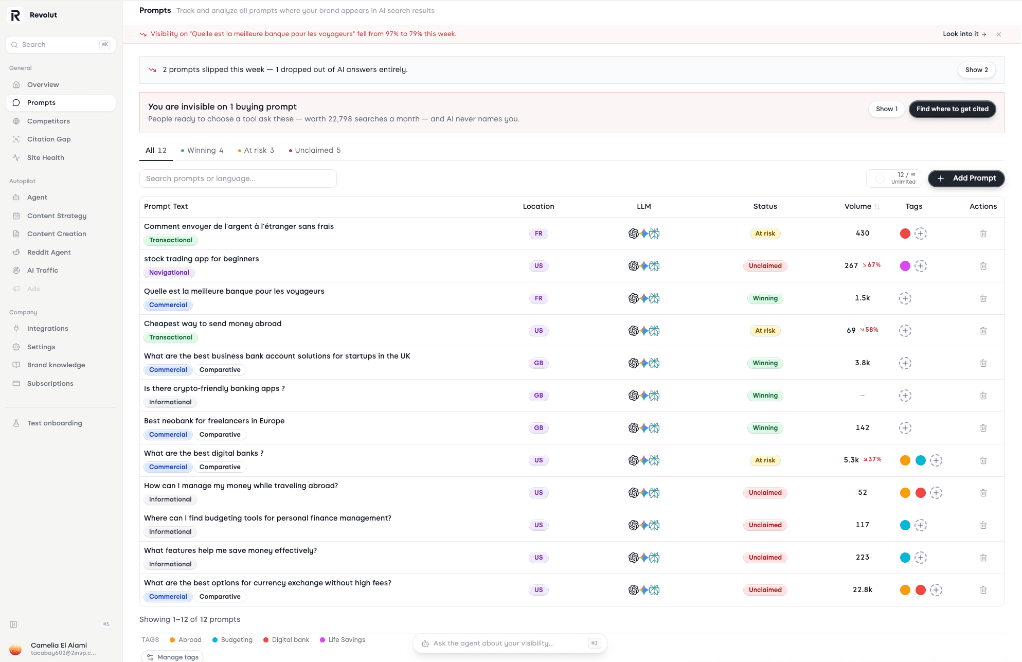This screenshot has height=662, width=1022.
Task: Click the Navigational label on stock trading prompt
Action: pyautogui.click(x=169, y=273)
